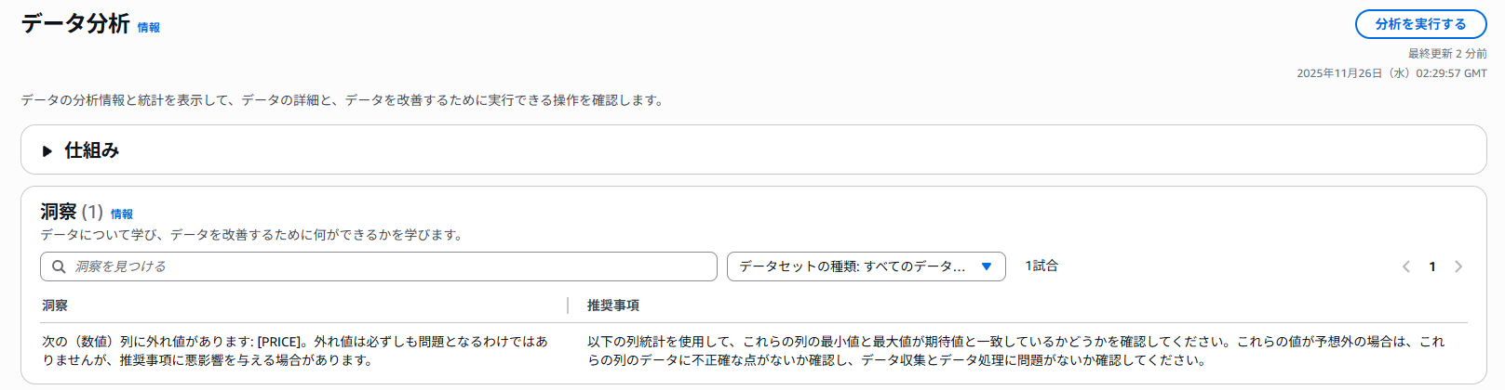Click the データ分析 page title
Screen dimensions: 1505x390
75,24
